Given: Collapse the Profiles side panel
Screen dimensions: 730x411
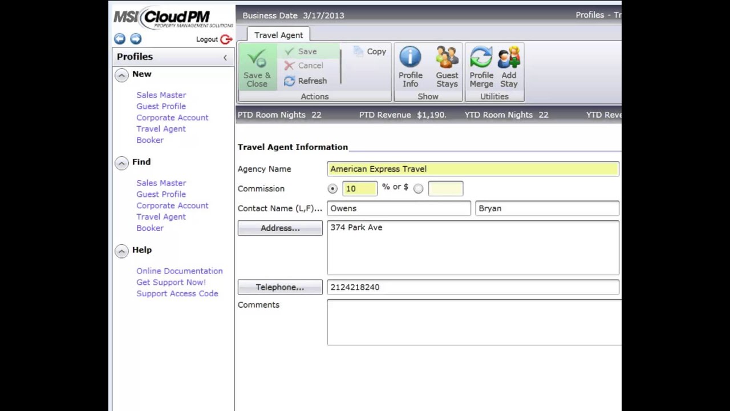Looking at the screenshot, I should (225, 57).
